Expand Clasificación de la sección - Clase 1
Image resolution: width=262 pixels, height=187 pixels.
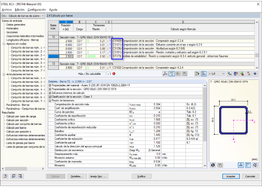pyautogui.click(x=50, y=97)
